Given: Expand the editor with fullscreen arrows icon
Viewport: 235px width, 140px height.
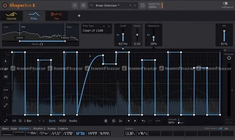Looking at the screenshot, I should coord(6,121).
